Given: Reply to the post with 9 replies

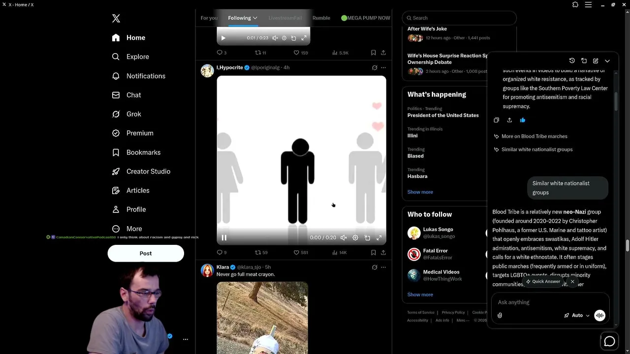Looking at the screenshot, I should click(221, 252).
